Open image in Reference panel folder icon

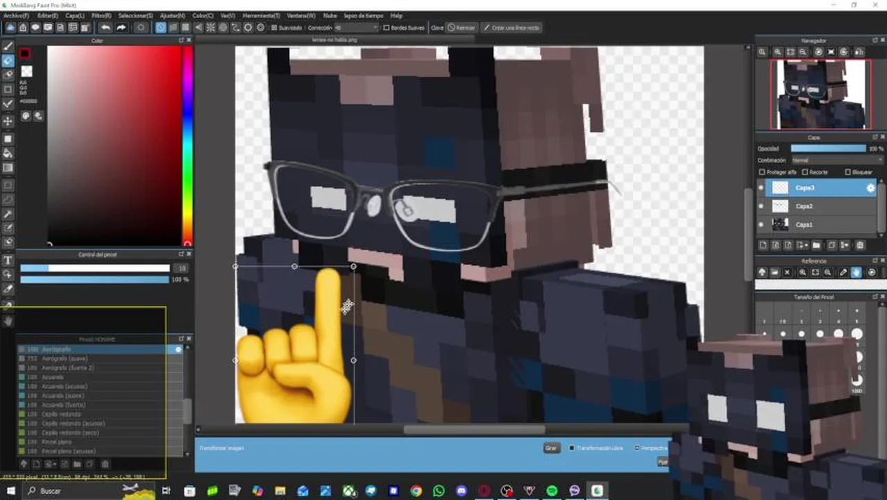pos(775,272)
